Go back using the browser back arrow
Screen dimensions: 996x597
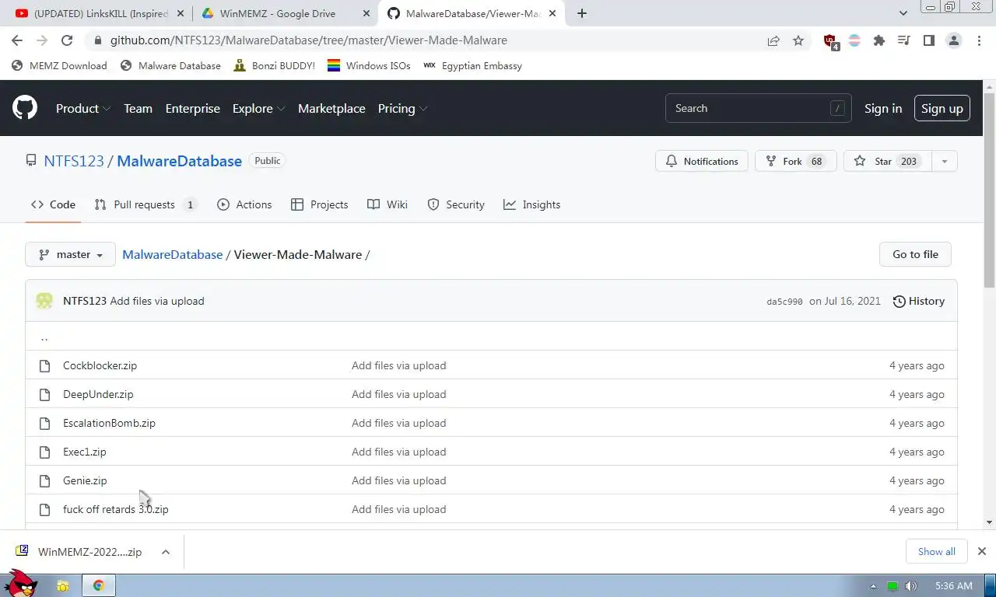point(17,40)
